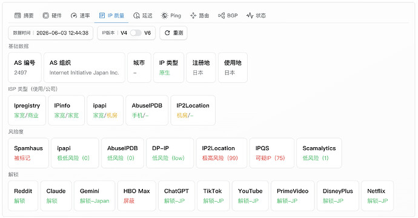Open the BGP tab
Viewport: 418px width, 218px height.
point(228,16)
